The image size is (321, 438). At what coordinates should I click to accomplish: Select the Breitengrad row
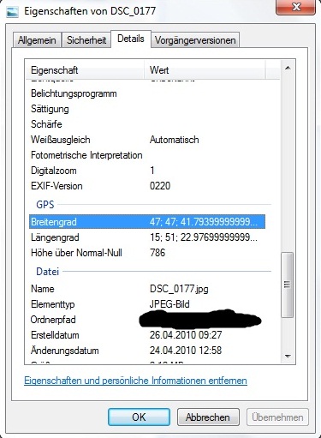coord(147,222)
